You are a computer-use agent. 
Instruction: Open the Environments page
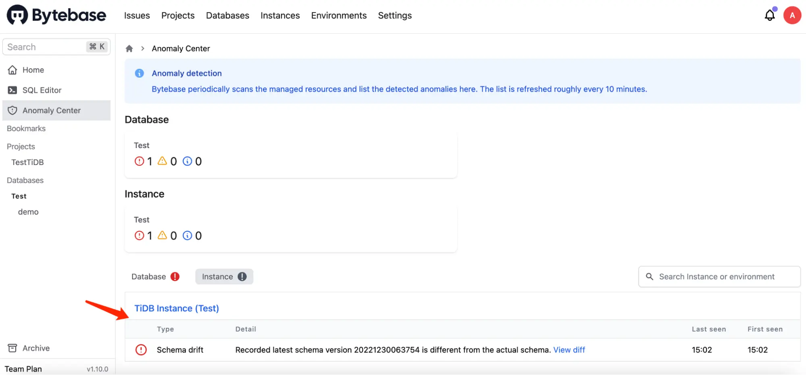pyautogui.click(x=339, y=16)
